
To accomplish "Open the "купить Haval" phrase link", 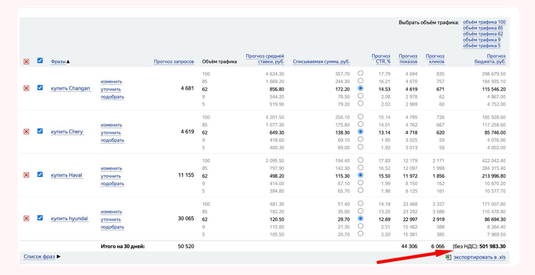I will pyautogui.click(x=67, y=175).
